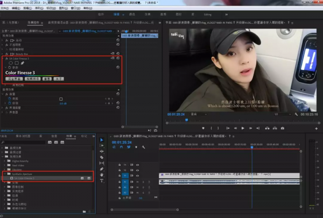Click the ellipse mask icon under Color Finesse

pos(10,63)
